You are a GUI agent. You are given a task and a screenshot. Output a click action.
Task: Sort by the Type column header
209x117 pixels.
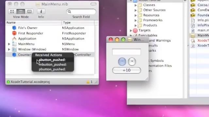[x=78, y=22]
